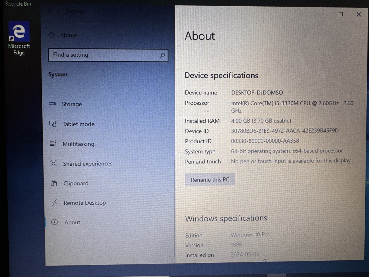Click the System heading in sidebar
Screen dimensions: 369x277
[x=58, y=74]
